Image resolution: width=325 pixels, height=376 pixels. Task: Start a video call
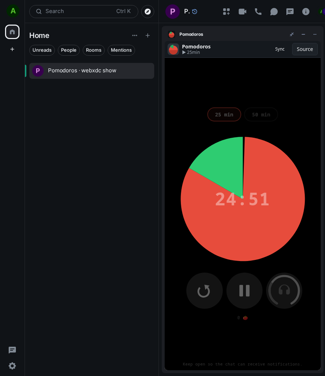tap(242, 12)
